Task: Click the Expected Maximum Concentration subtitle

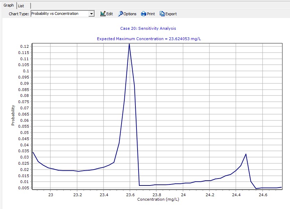Action: tap(149, 38)
